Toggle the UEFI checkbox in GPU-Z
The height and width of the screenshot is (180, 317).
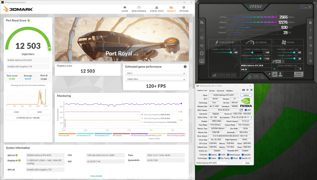(246, 110)
